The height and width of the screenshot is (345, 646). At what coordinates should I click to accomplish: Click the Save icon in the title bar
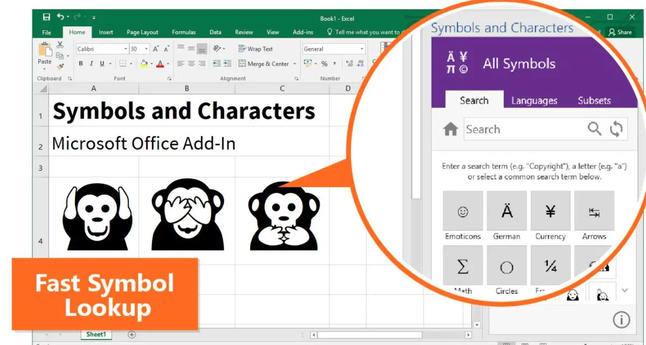point(46,17)
